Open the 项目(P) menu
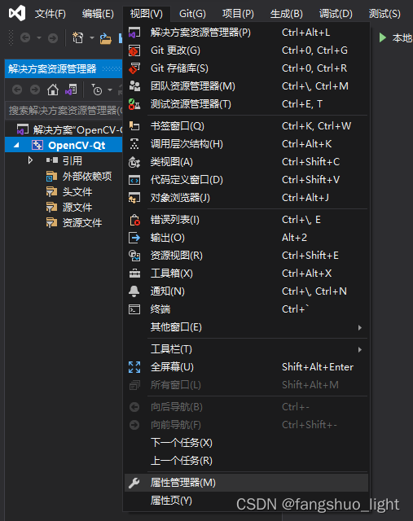The image size is (413, 521). point(238,14)
